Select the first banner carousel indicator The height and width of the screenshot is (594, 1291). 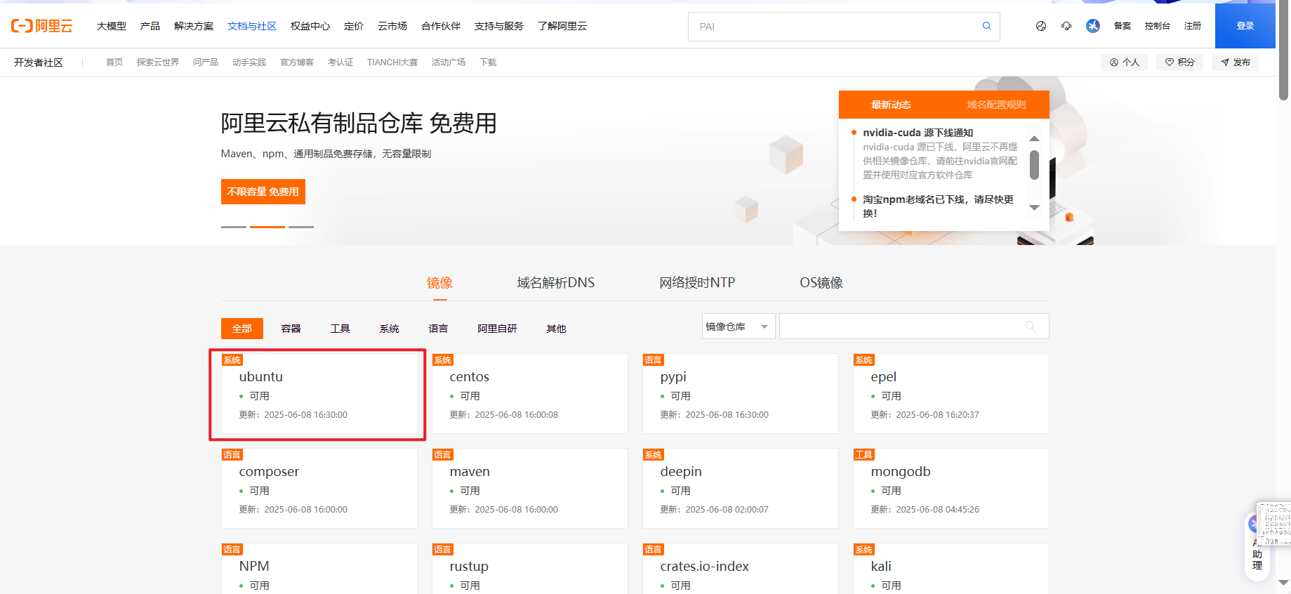point(234,227)
